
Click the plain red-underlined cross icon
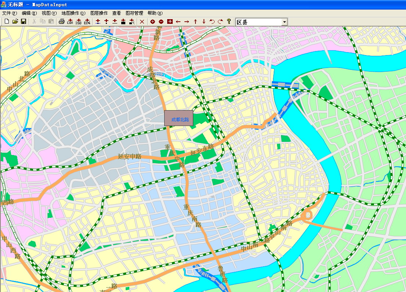coord(115,21)
